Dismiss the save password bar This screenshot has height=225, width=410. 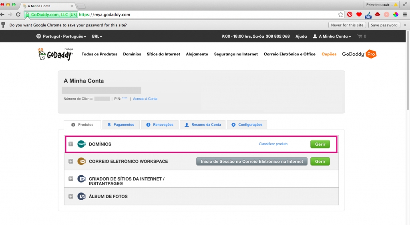(405, 25)
